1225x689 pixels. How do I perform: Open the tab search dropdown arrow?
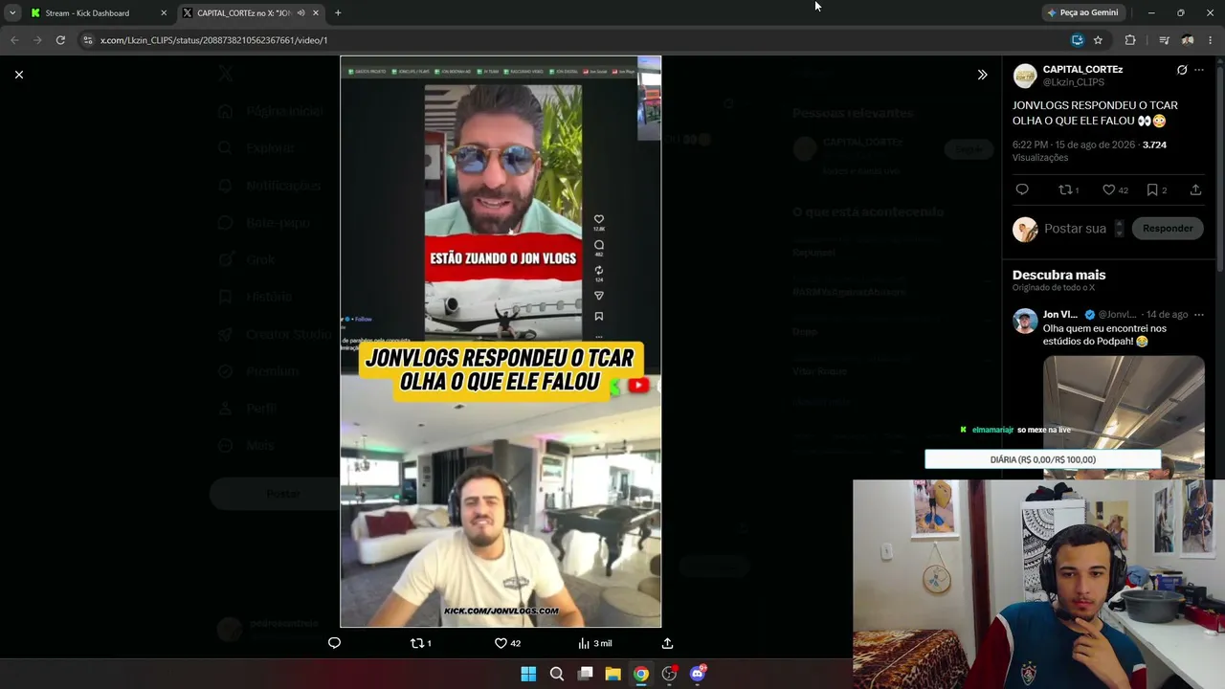tap(12, 13)
